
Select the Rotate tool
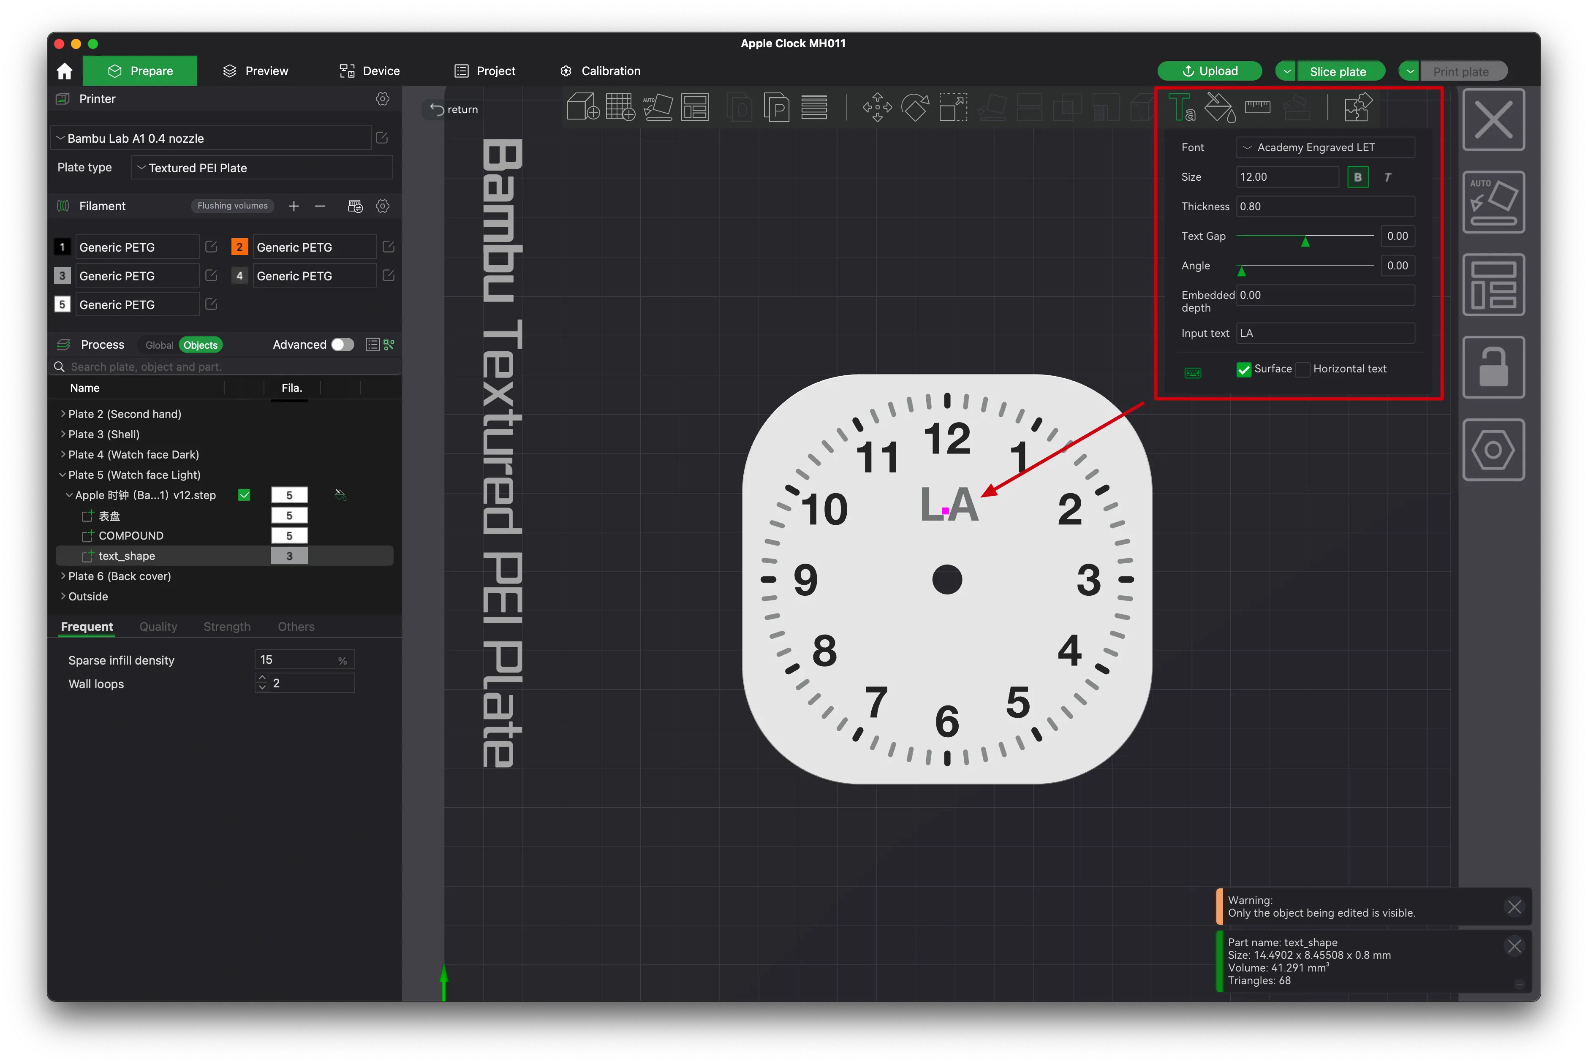pos(915,107)
